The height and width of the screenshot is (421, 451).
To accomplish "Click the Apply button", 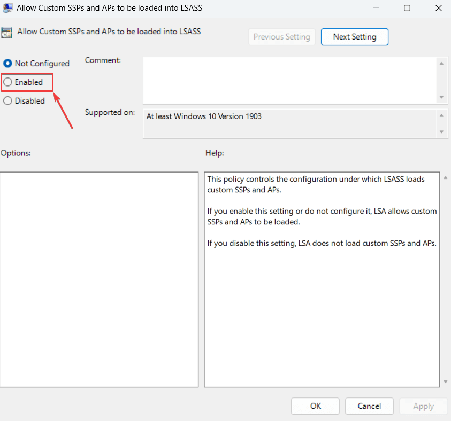I will pos(423,406).
